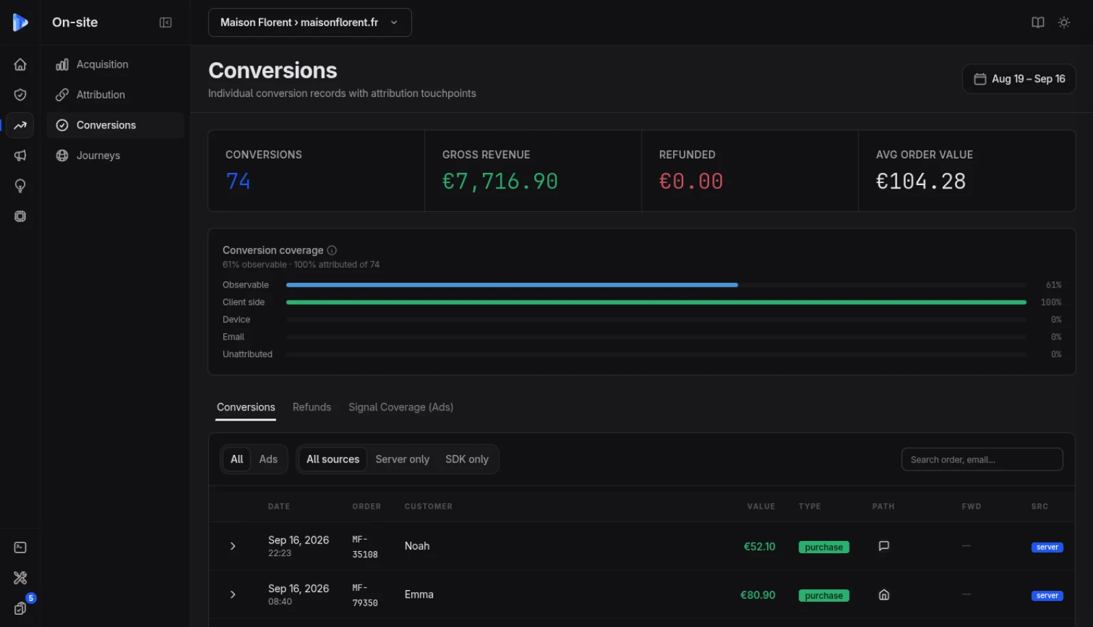Filter by SDK only
Viewport: 1093px width, 627px height.
(467, 459)
